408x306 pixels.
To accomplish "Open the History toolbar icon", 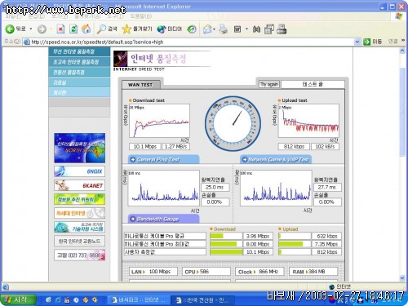I will [192, 29].
